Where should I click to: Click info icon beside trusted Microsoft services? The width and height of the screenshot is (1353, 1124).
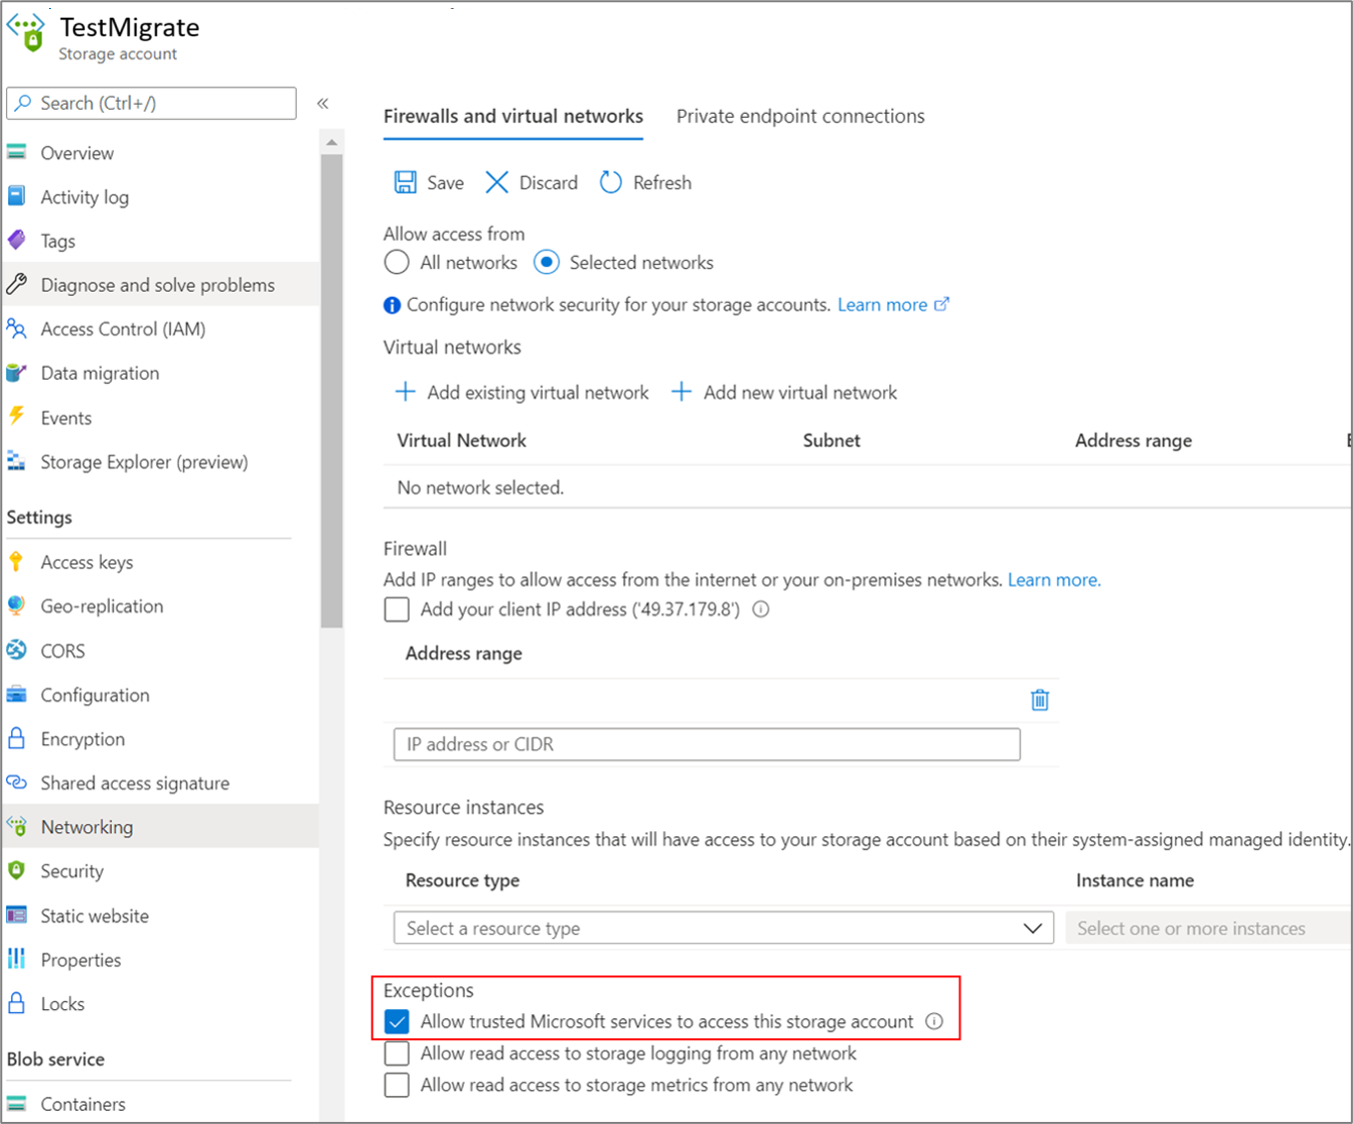[x=934, y=1021]
